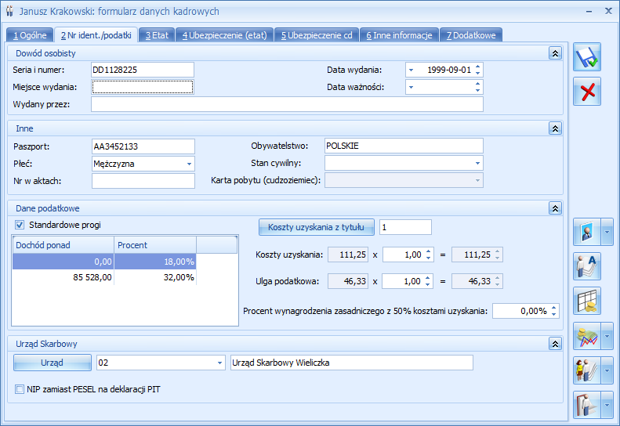Collapse the Inne section

(x=555, y=128)
